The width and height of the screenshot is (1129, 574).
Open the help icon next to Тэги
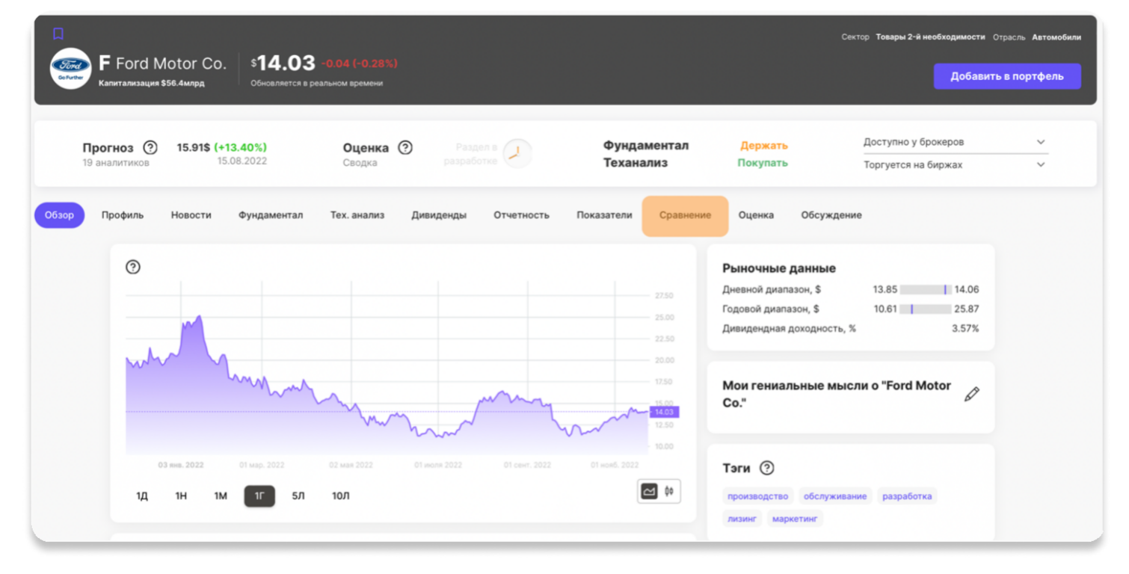coord(766,469)
